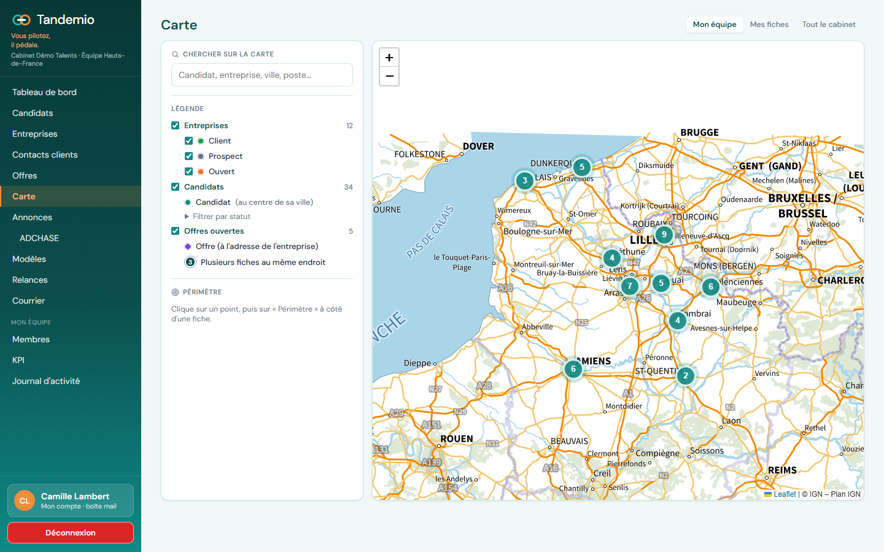
Task: Expand Filtrer par statut
Action: (x=217, y=217)
